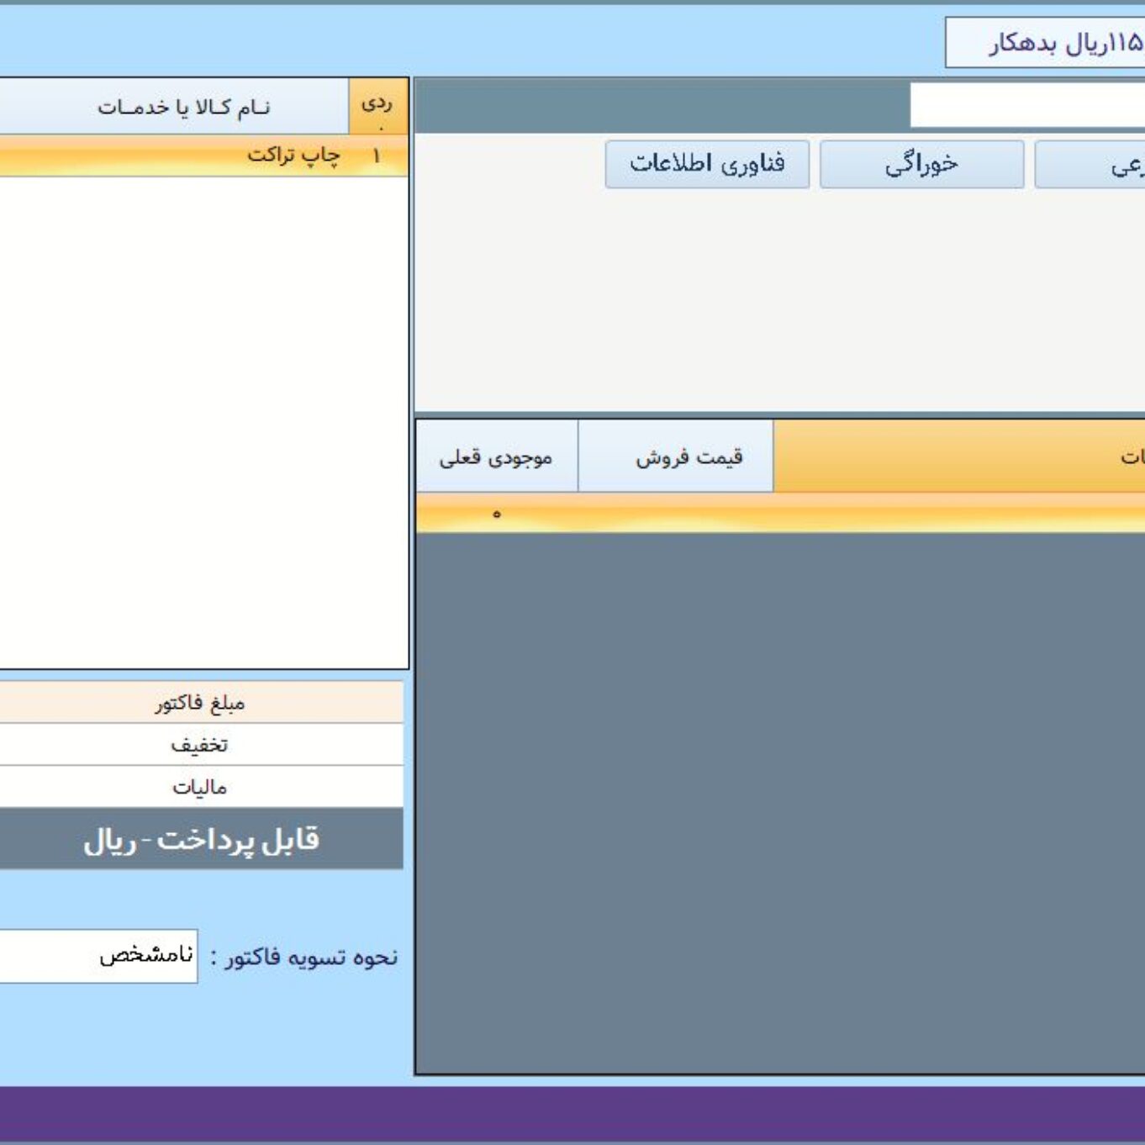Click the 'موجودی فعلی' column header
Viewport: 1145px width, 1145px height.
(496, 456)
